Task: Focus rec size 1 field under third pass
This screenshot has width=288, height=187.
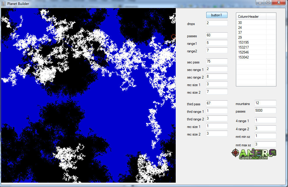Action: 217,126
